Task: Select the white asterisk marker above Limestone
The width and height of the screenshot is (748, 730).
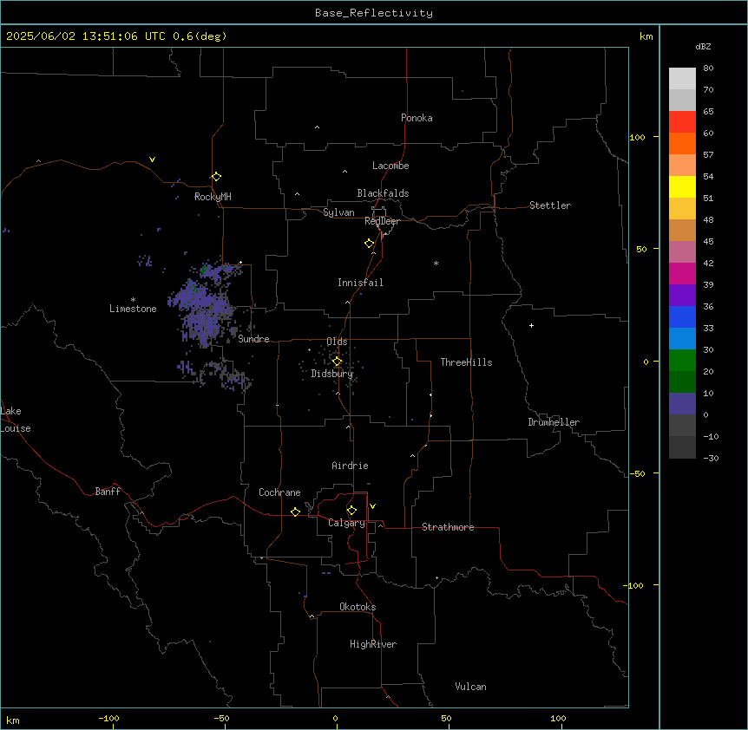Action: pyautogui.click(x=133, y=299)
